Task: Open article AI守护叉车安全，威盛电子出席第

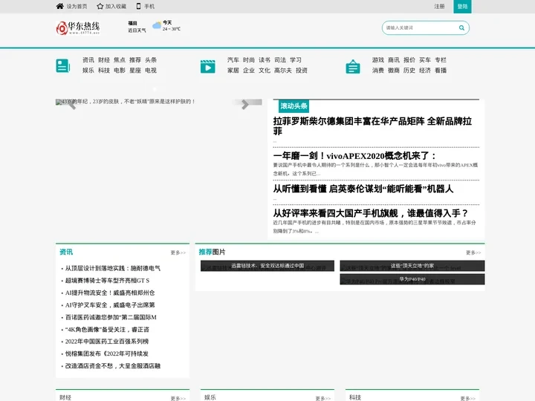Action: [x=110, y=305]
